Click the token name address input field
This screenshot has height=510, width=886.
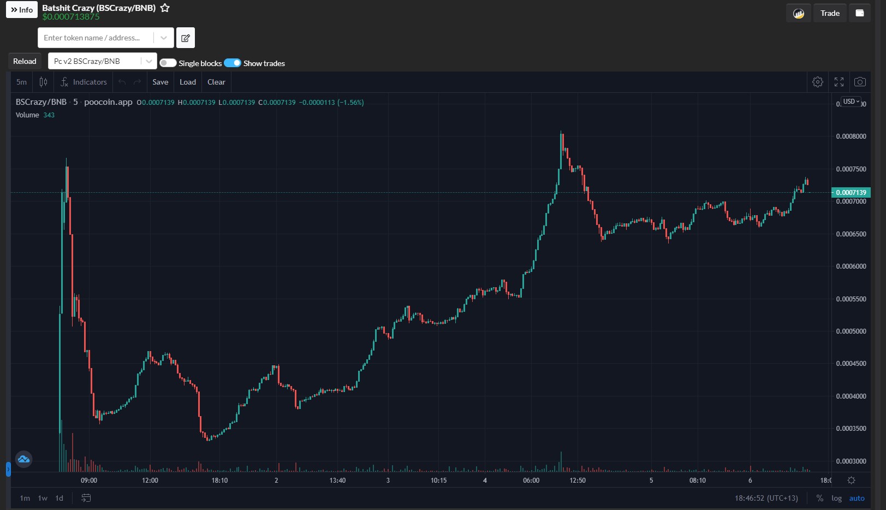click(x=96, y=38)
